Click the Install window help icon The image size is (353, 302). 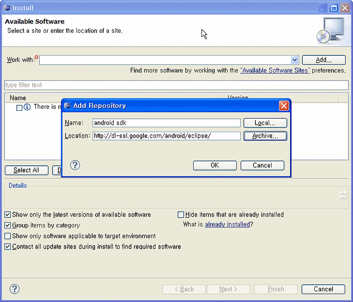coord(15,289)
